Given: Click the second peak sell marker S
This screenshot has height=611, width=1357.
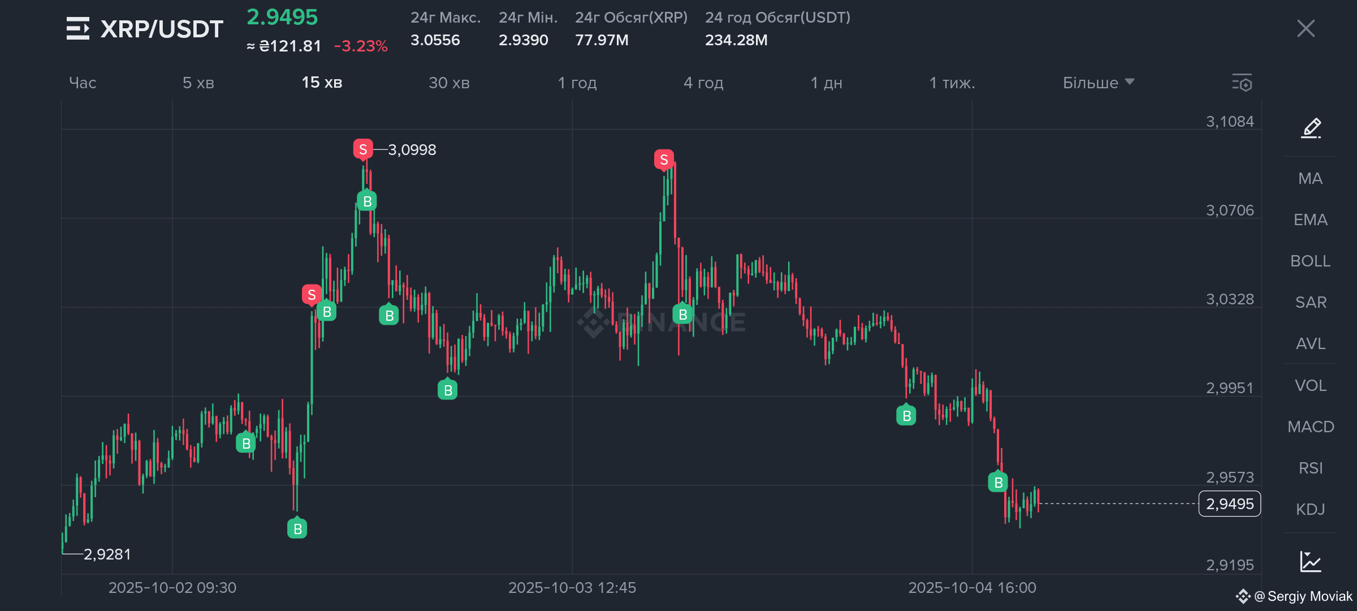Looking at the screenshot, I should [664, 160].
